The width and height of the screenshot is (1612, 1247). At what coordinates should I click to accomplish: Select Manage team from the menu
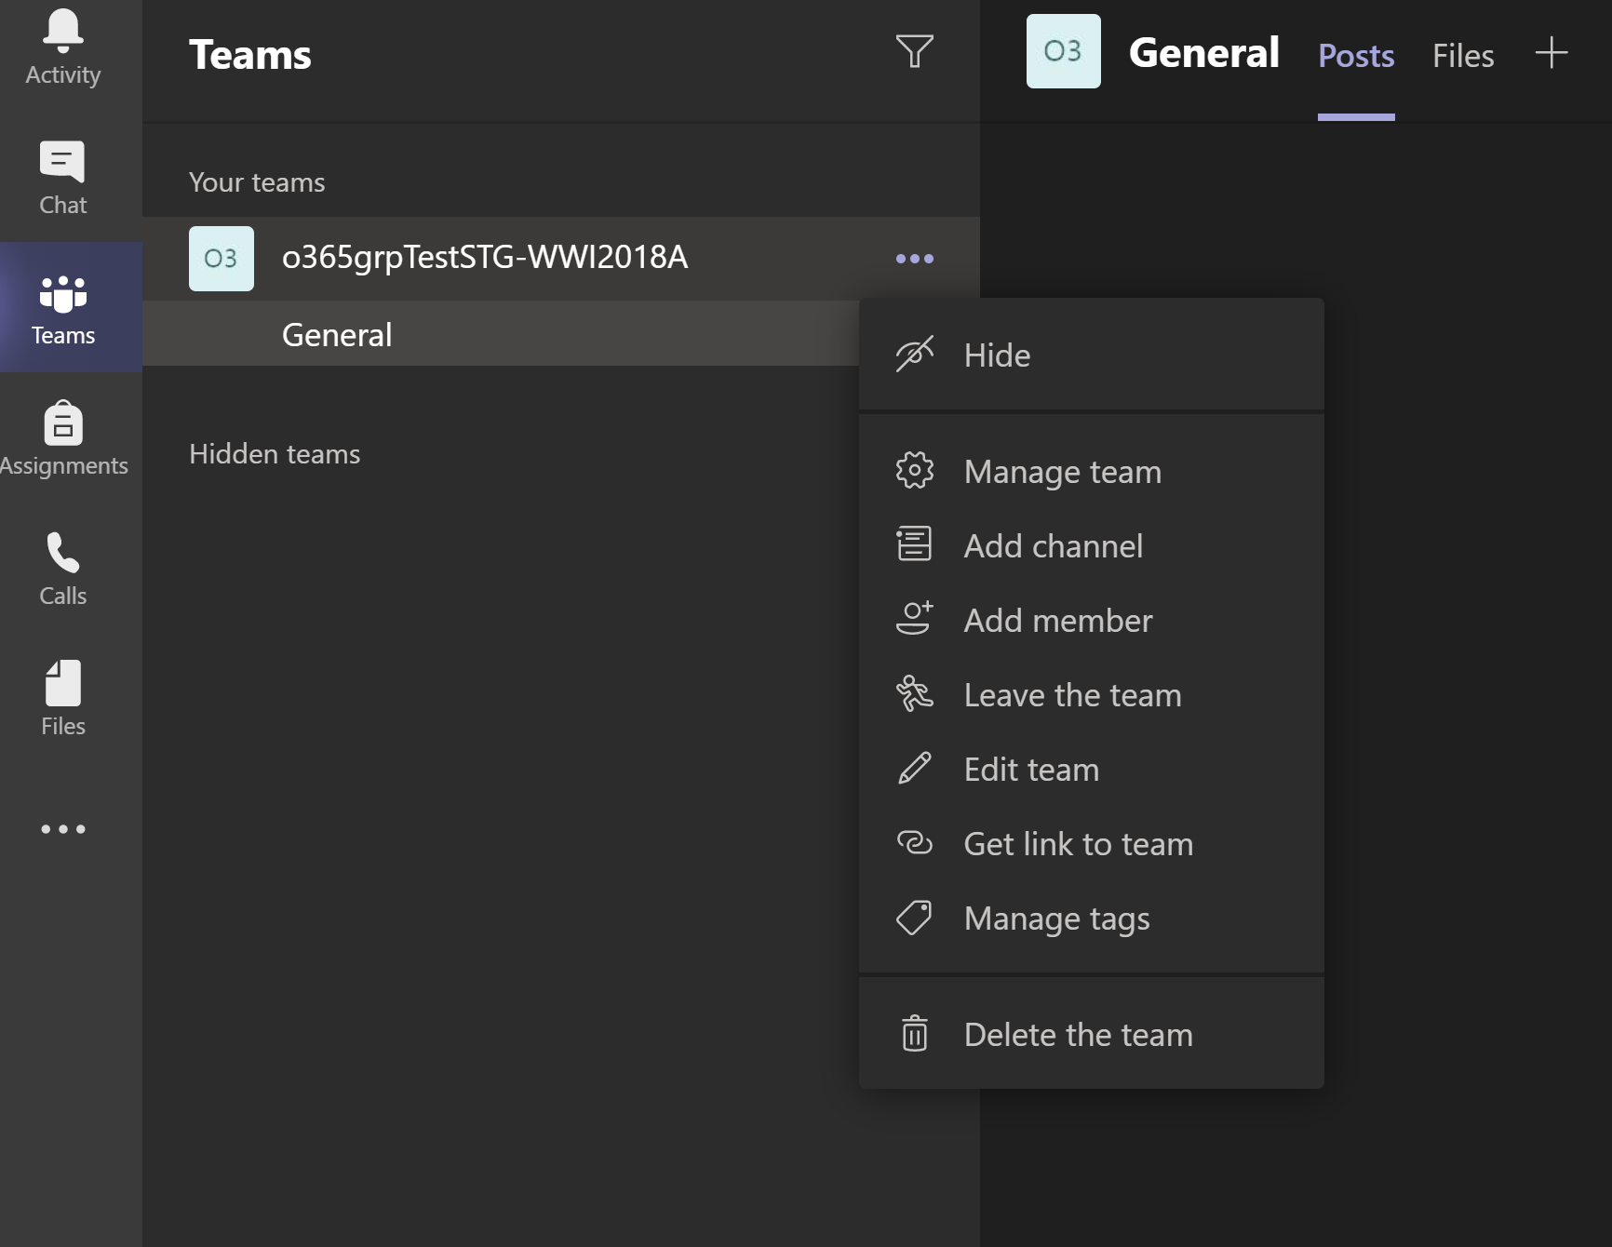[1062, 471]
